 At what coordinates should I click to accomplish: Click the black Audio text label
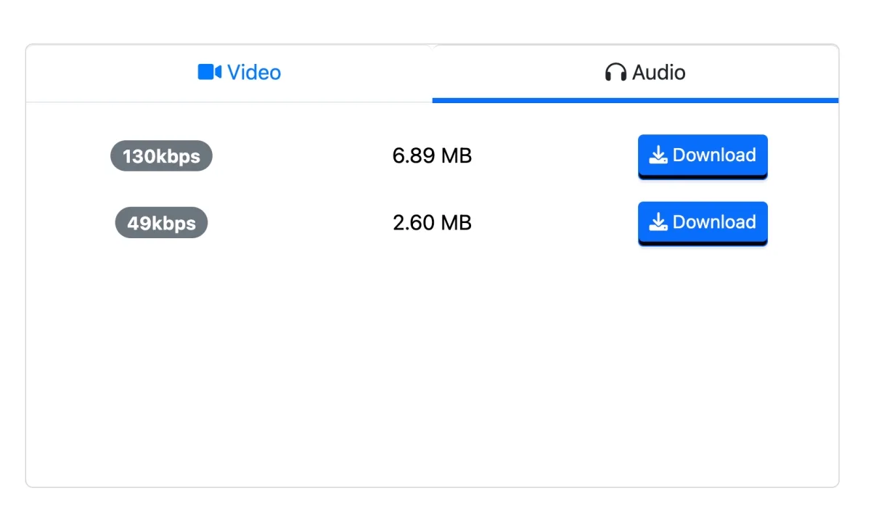point(659,73)
